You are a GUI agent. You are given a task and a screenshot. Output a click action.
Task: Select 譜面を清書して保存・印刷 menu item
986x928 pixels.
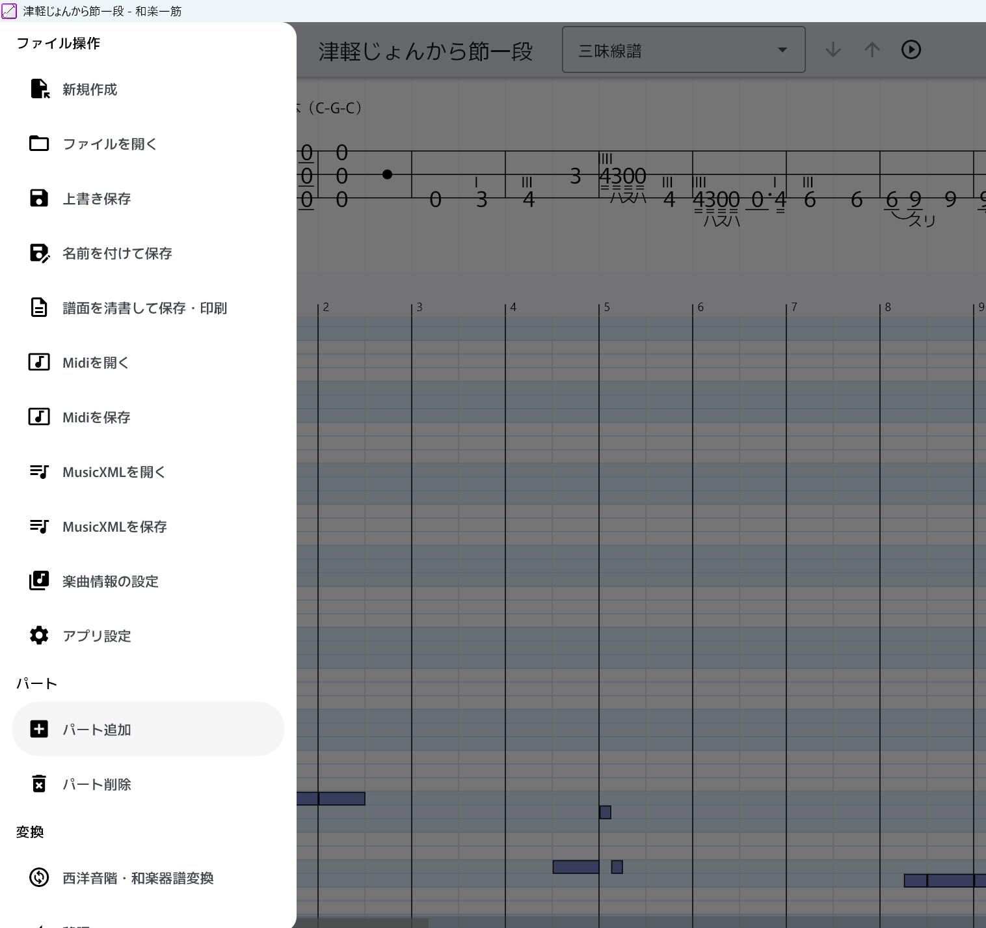144,308
